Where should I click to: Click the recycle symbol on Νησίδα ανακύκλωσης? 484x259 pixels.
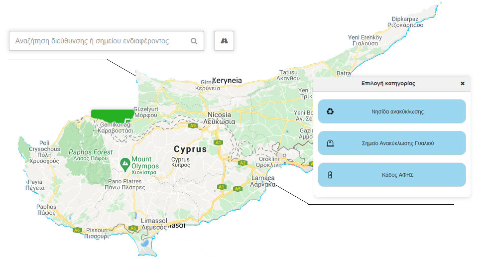(330, 112)
